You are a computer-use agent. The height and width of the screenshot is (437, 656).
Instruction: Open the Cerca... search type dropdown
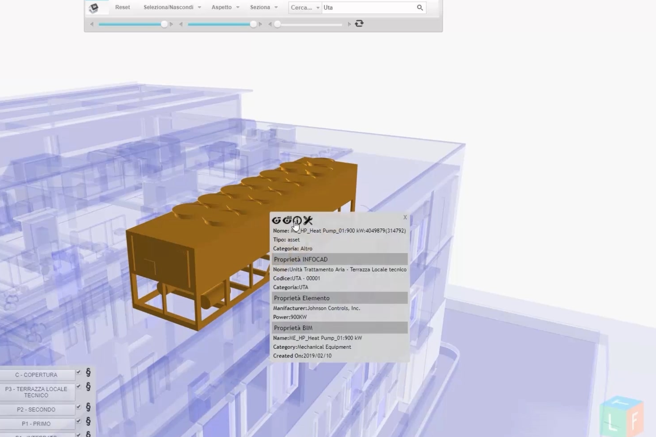click(x=305, y=7)
